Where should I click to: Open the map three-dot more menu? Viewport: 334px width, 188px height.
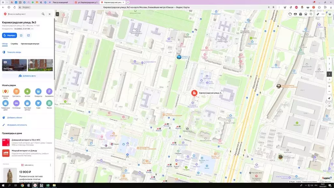323,14
